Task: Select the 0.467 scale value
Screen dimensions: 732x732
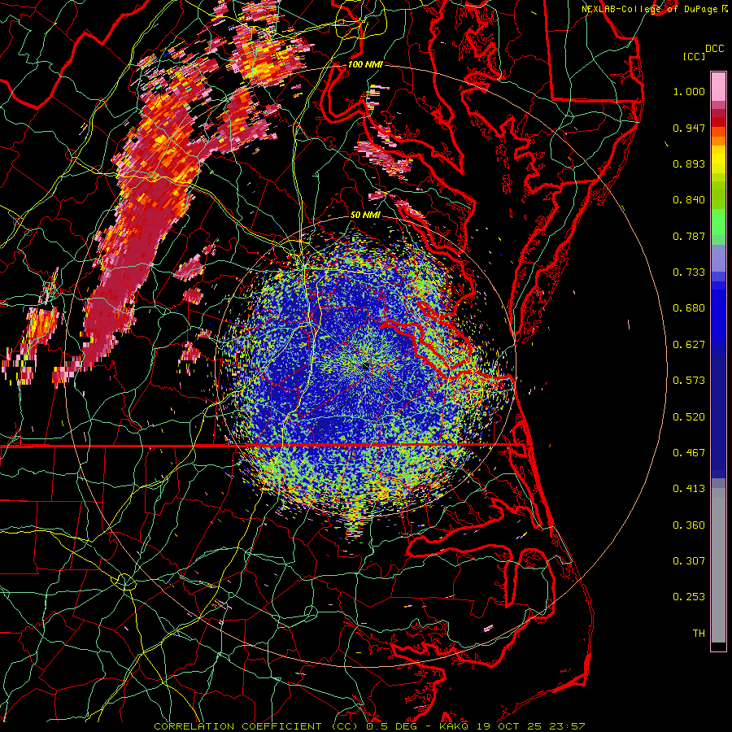Action: [x=689, y=453]
